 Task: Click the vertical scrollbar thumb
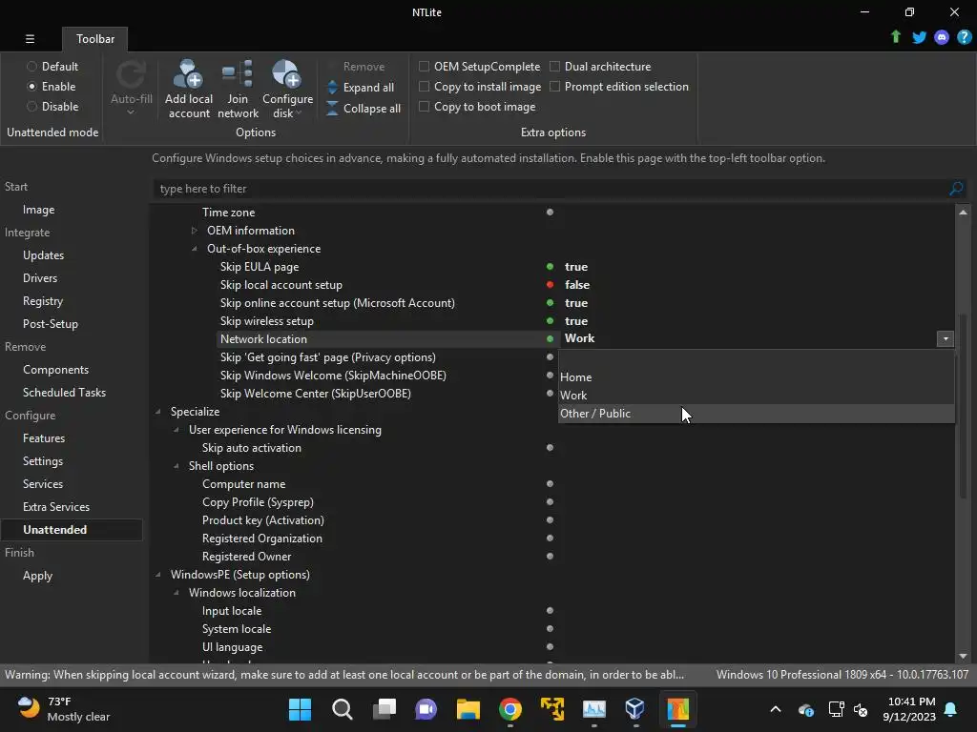click(x=964, y=404)
